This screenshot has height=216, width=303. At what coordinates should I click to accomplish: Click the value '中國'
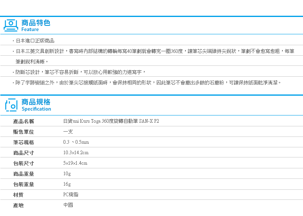68,205
